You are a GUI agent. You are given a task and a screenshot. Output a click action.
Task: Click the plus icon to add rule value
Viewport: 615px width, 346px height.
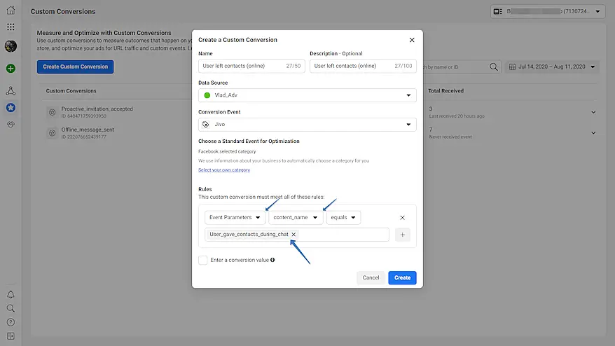click(402, 235)
